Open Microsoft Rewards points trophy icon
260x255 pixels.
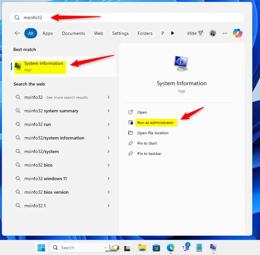200,33
